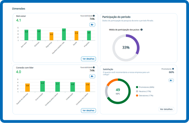Click the orange Segurança bar labeled 3.5
189x123 pixels.
(x=51, y=36)
